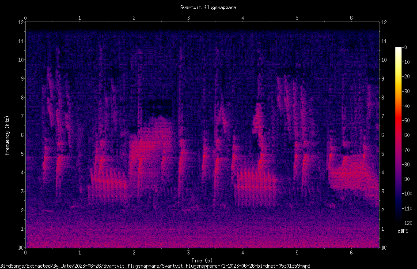Click the '-10' color scale label
This screenshot has width=417, height=269.
pyautogui.click(x=406, y=62)
